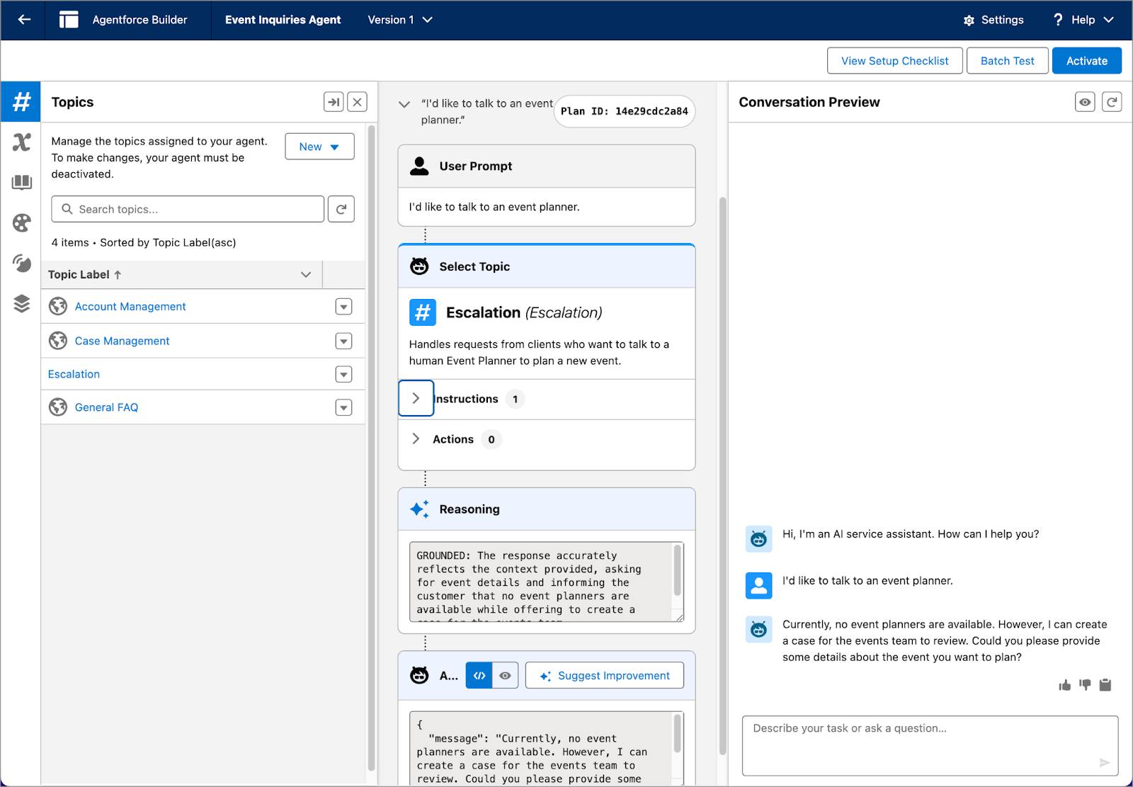Click the Select Topic agent icon

tap(419, 266)
